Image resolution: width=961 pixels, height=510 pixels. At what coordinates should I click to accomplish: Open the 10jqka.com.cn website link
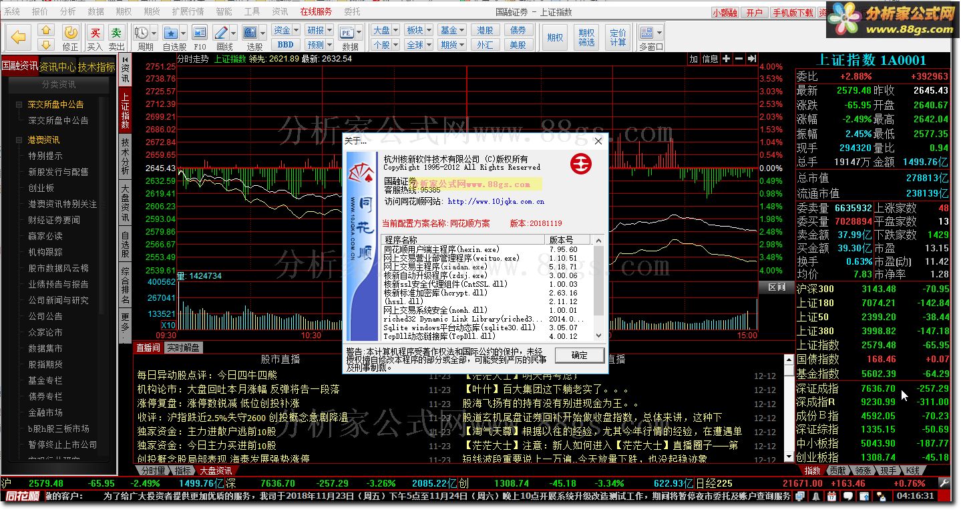click(496, 201)
